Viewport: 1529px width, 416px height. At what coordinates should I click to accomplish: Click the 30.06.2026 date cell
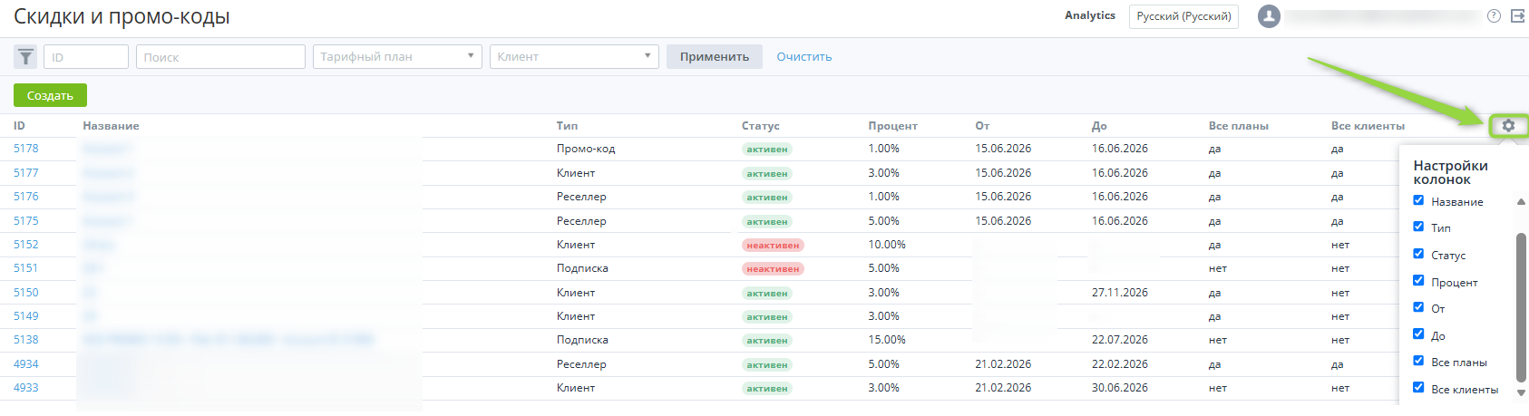point(1120,388)
